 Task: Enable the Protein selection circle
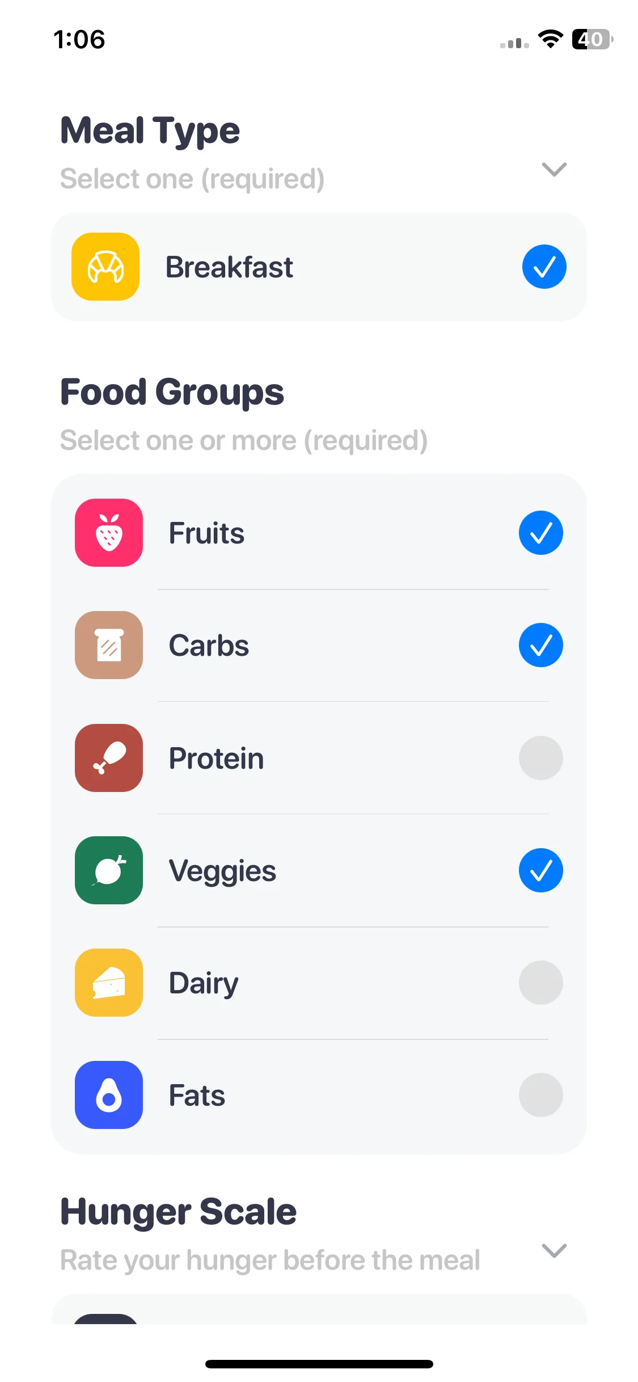point(541,758)
